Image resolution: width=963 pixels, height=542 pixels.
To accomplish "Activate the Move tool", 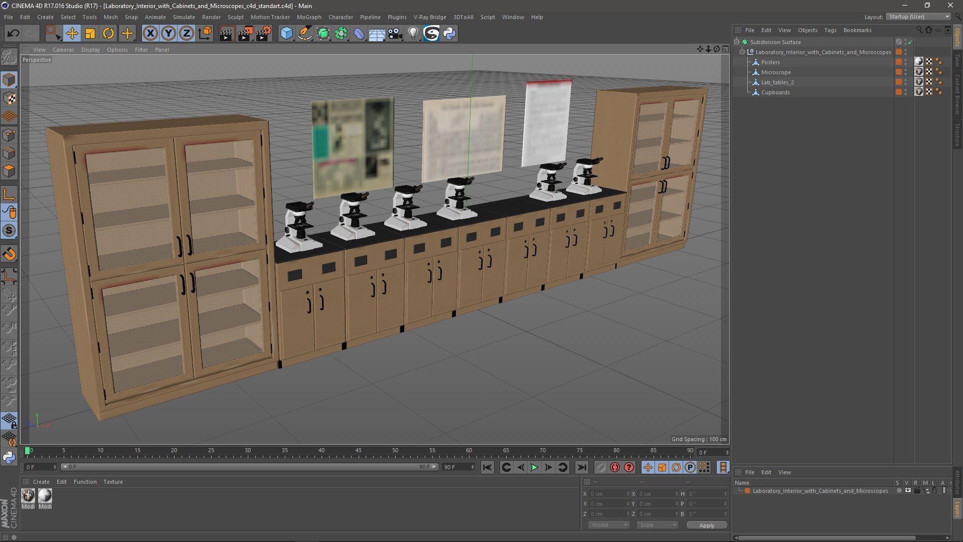I will [x=72, y=34].
